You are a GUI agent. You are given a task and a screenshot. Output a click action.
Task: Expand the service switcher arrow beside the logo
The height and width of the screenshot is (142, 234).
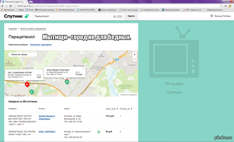(30, 16)
